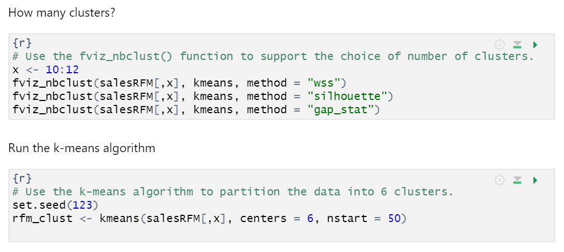The width and height of the screenshot is (564, 252).
Task: Place cursor on the x <- 10:12 line
Action: pos(45,69)
